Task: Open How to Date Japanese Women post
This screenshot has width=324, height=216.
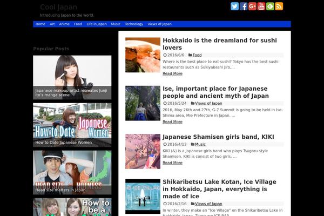Action: click(x=72, y=125)
